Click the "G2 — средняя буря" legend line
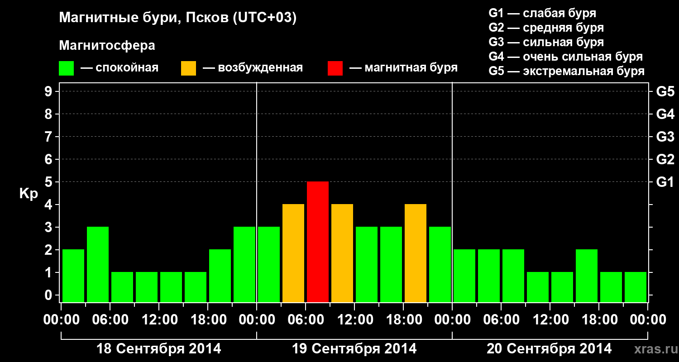This screenshot has height=362, width=679. click(546, 28)
